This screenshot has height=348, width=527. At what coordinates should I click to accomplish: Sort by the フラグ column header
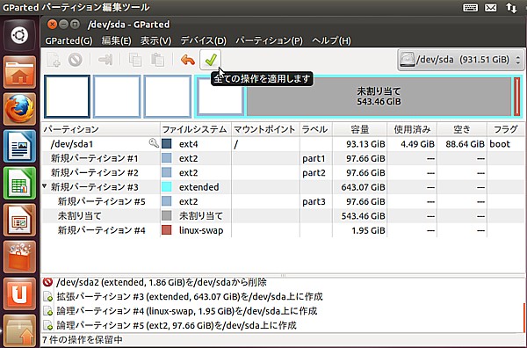pyautogui.click(x=506, y=129)
